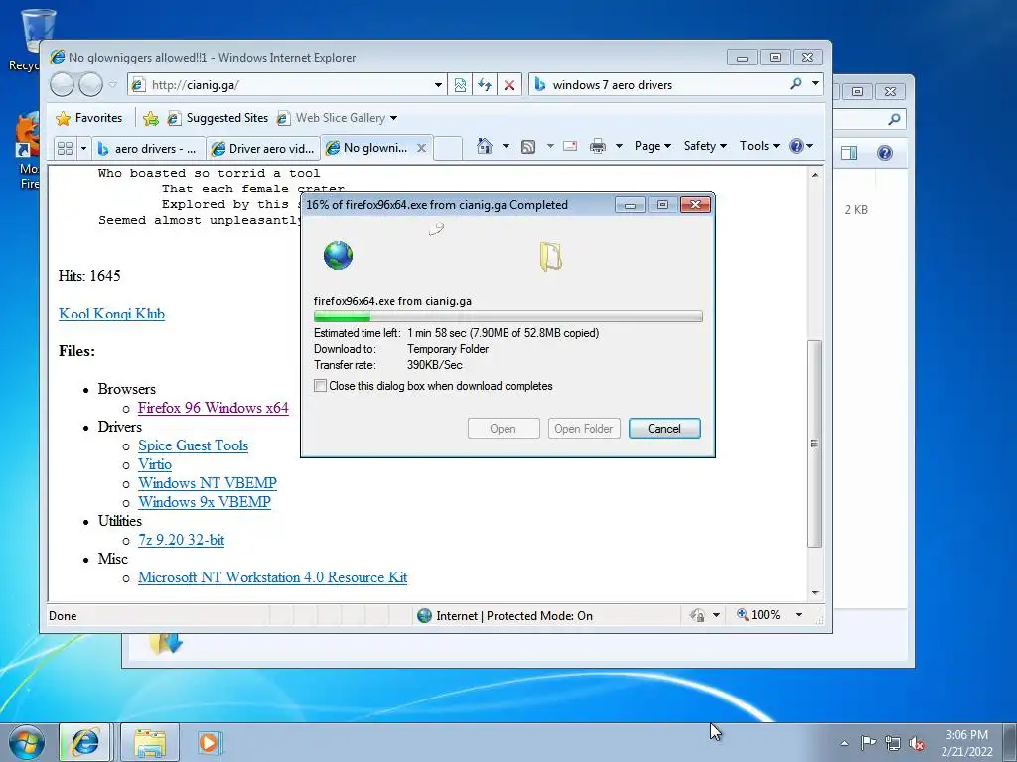Click Add to Favorites Bar icon

(x=151, y=118)
